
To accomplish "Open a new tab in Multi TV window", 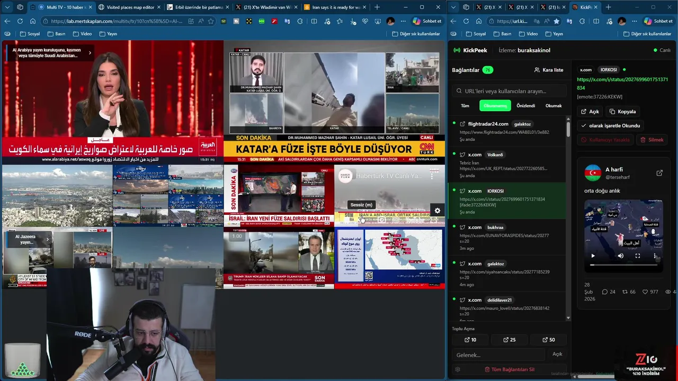I will 377,7.
